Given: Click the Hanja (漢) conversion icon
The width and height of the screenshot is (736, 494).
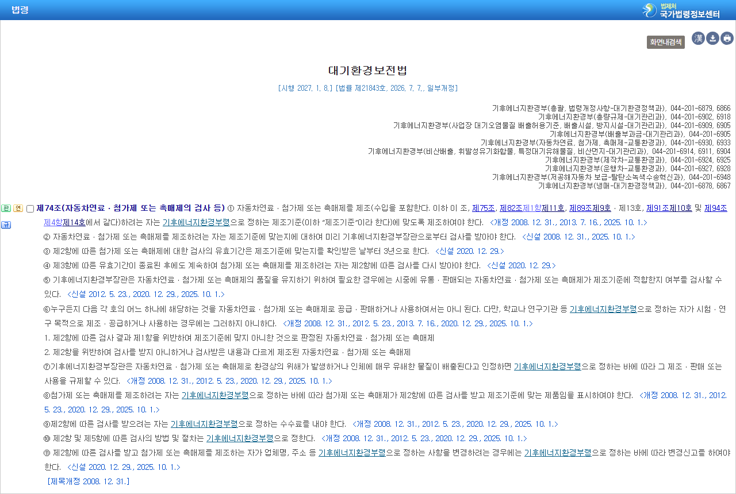Looking at the screenshot, I should (698, 38).
